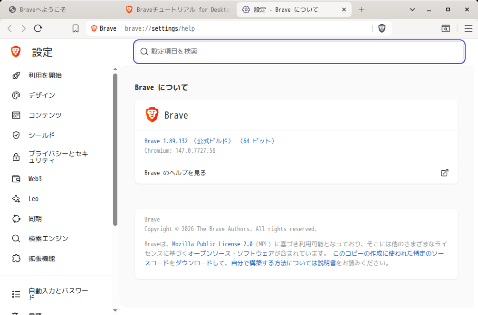Click the sidebar scrollbar thumb
Viewport: 478px width, 315px height.
(115, 149)
